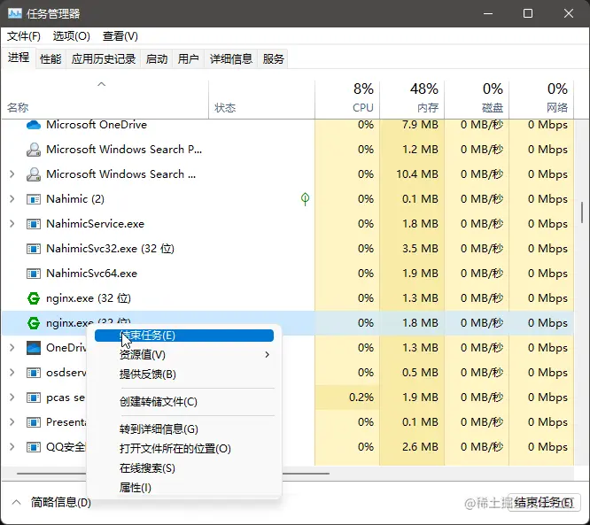Minimize the Task Manager window

tap(488, 13)
